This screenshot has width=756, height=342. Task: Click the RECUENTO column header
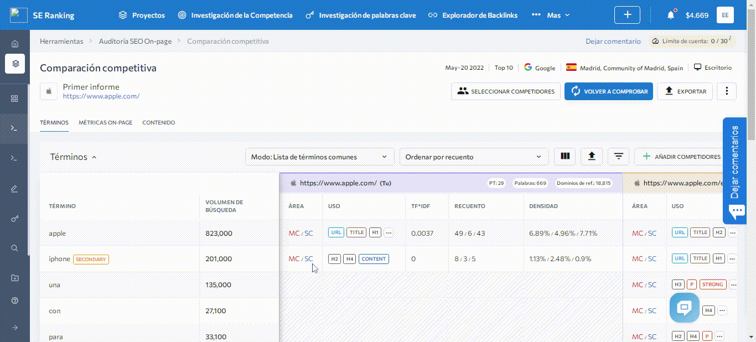470,206
